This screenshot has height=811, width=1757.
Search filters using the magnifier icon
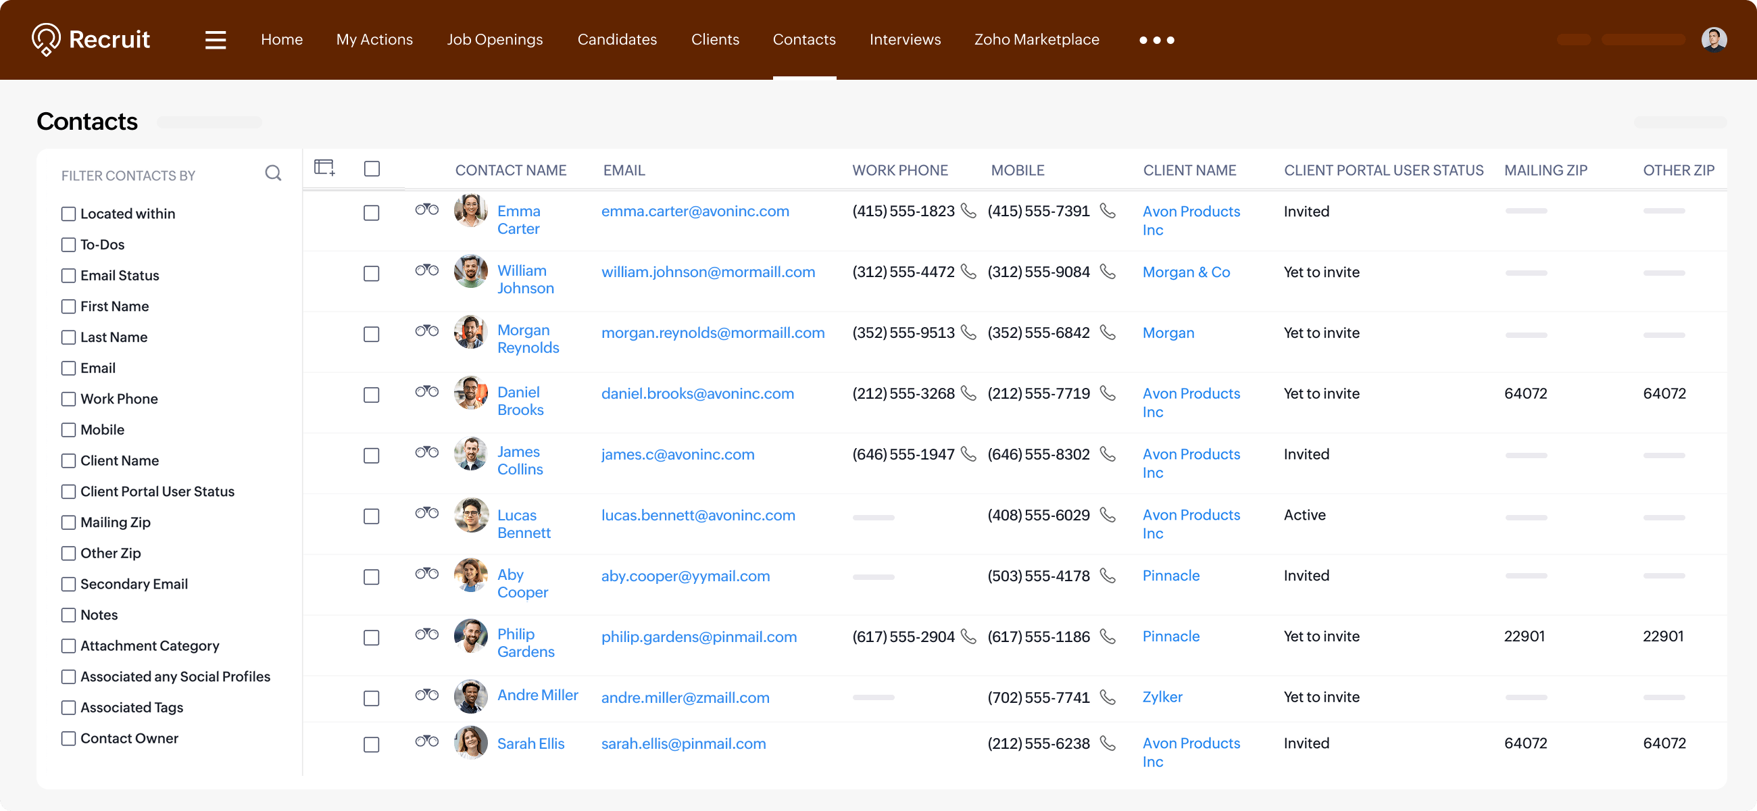(273, 173)
